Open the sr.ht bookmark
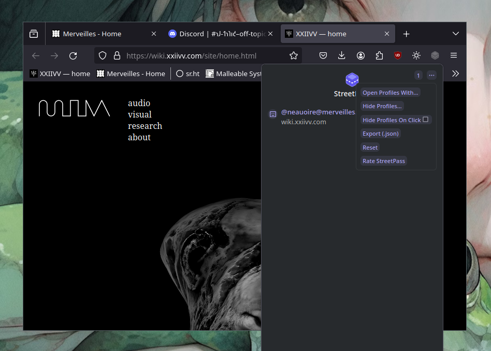The image size is (491, 351). [187, 74]
